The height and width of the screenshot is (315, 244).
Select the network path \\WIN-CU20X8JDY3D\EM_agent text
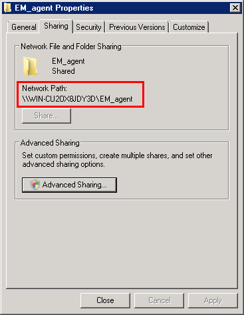78,99
